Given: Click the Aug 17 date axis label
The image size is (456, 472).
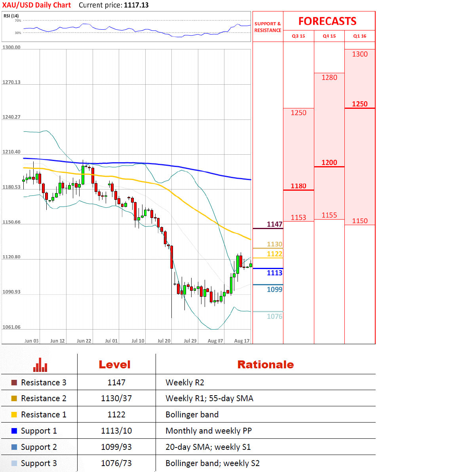Looking at the screenshot, I should click(x=241, y=341).
